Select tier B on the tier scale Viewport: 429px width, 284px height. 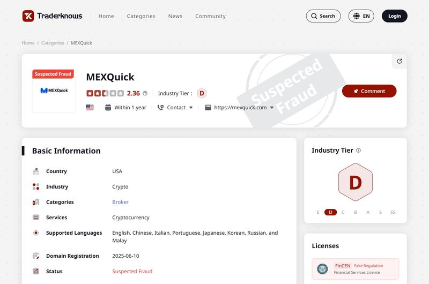356,212
